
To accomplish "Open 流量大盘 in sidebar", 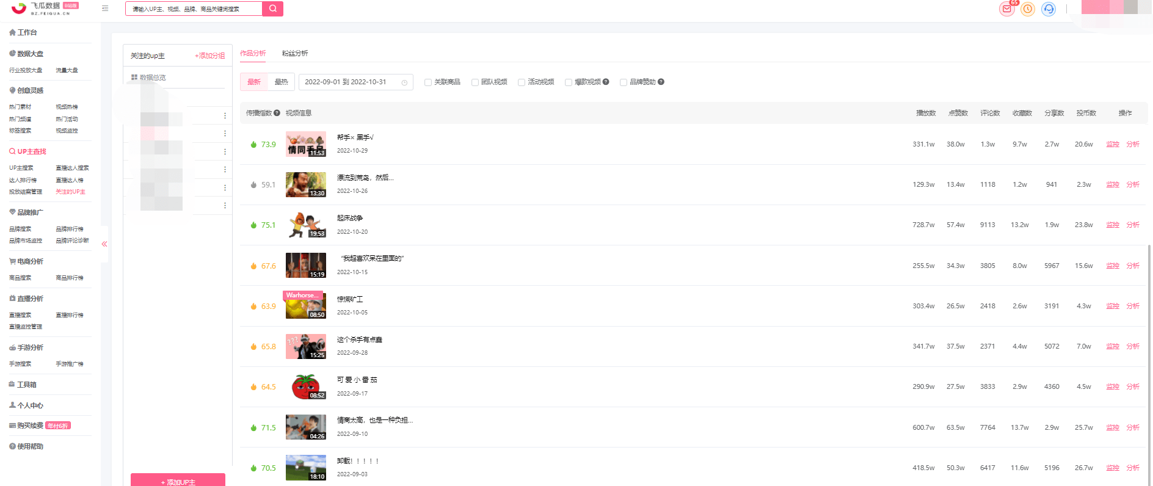I will (67, 70).
